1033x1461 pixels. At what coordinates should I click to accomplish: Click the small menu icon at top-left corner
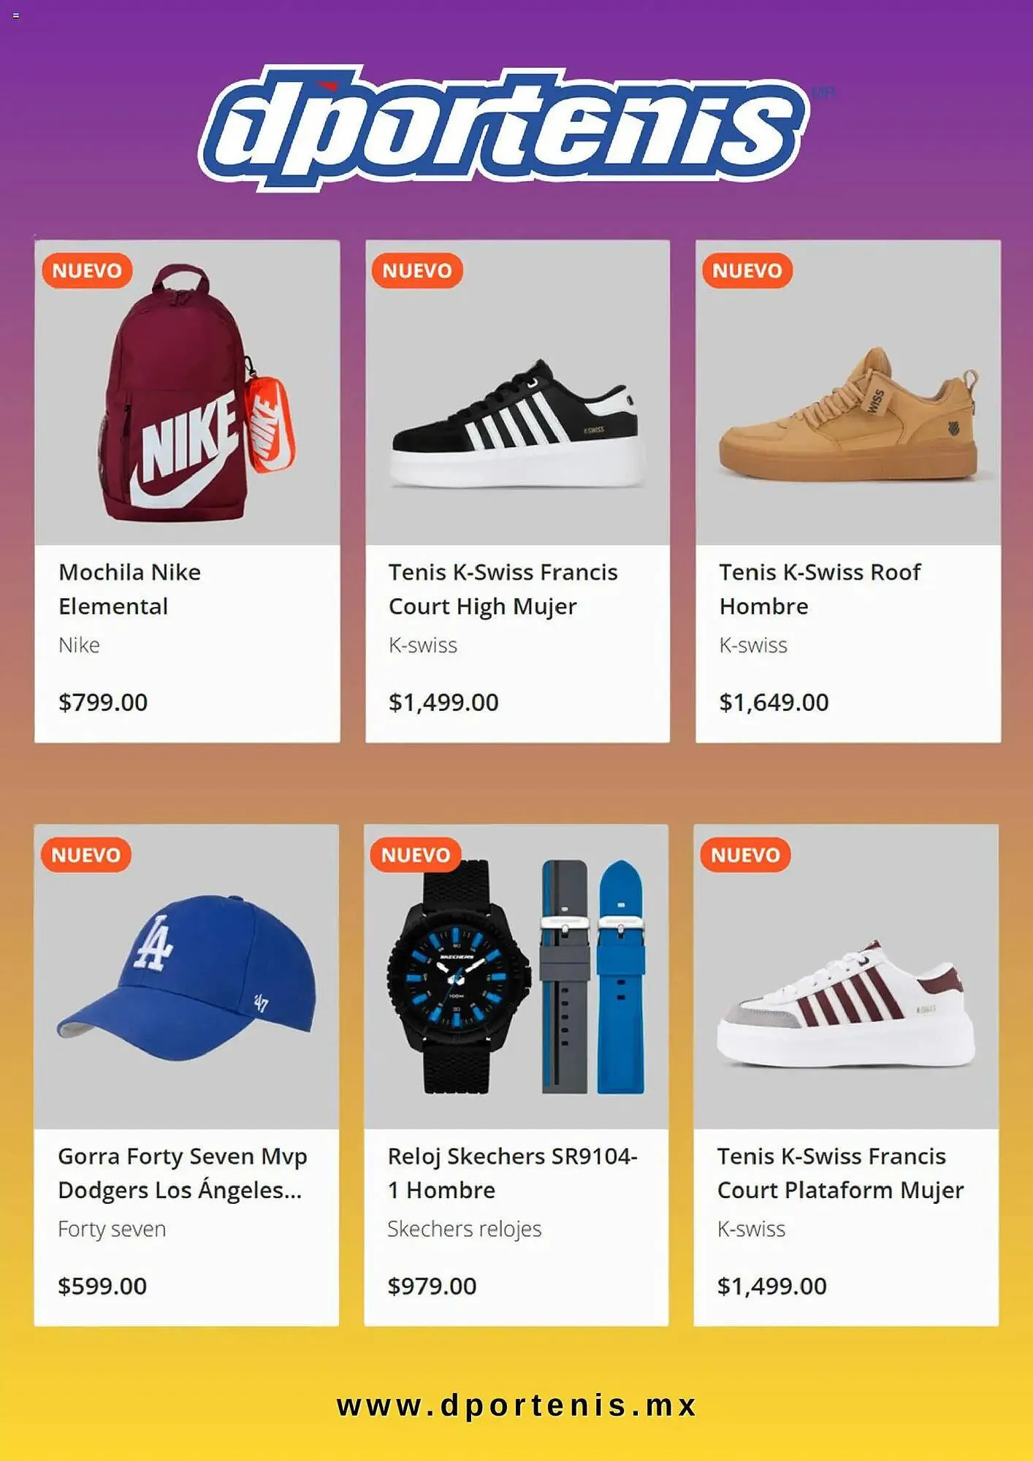(15, 15)
